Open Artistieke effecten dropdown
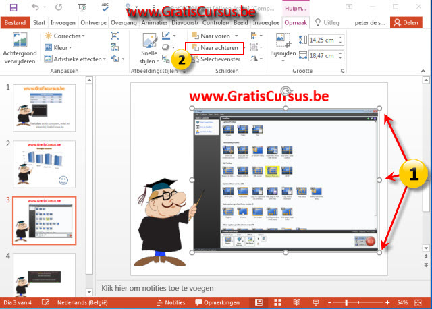The image size is (432, 309). click(x=75, y=59)
